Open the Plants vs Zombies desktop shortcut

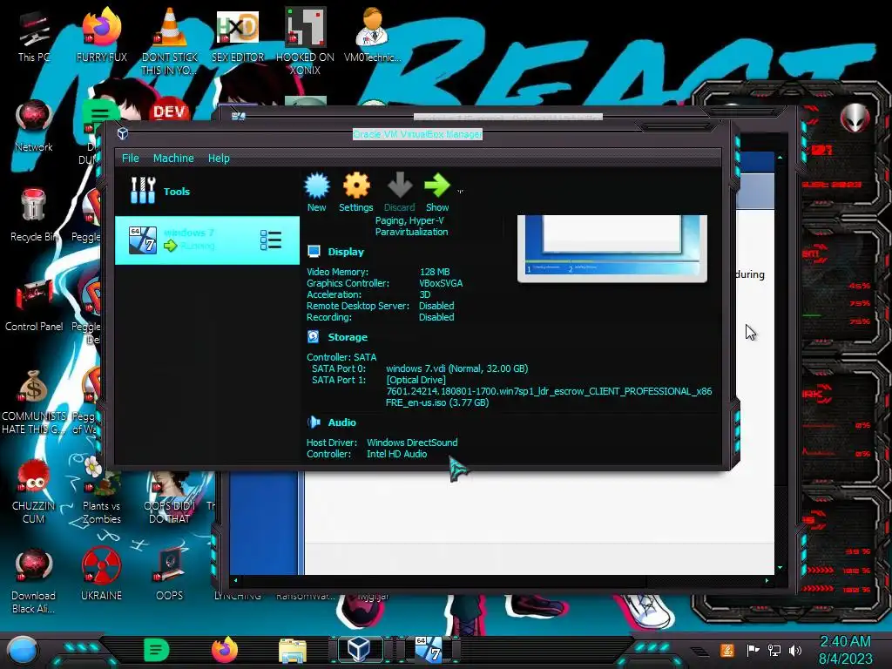[101, 491]
